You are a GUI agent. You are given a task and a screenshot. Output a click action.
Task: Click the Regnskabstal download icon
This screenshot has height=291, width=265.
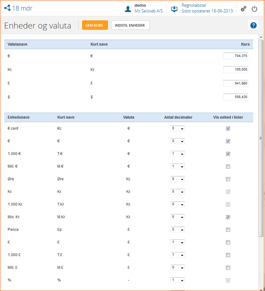pyautogui.click(x=175, y=9)
